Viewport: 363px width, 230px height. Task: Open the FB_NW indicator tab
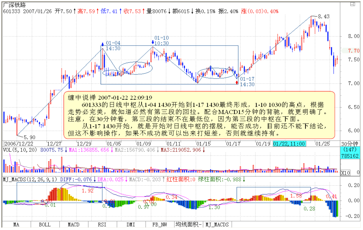(x=160, y=225)
